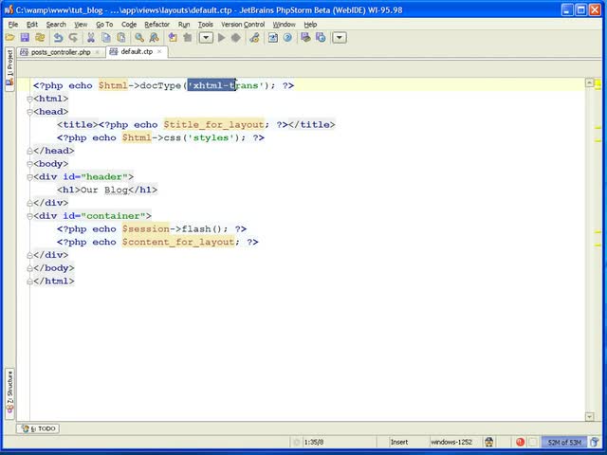This screenshot has width=607, height=455.
Task: Click the garbage collector trash icon
Action: (x=597, y=442)
